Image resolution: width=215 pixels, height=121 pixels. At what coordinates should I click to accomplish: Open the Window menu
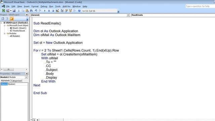tap(76, 6)
